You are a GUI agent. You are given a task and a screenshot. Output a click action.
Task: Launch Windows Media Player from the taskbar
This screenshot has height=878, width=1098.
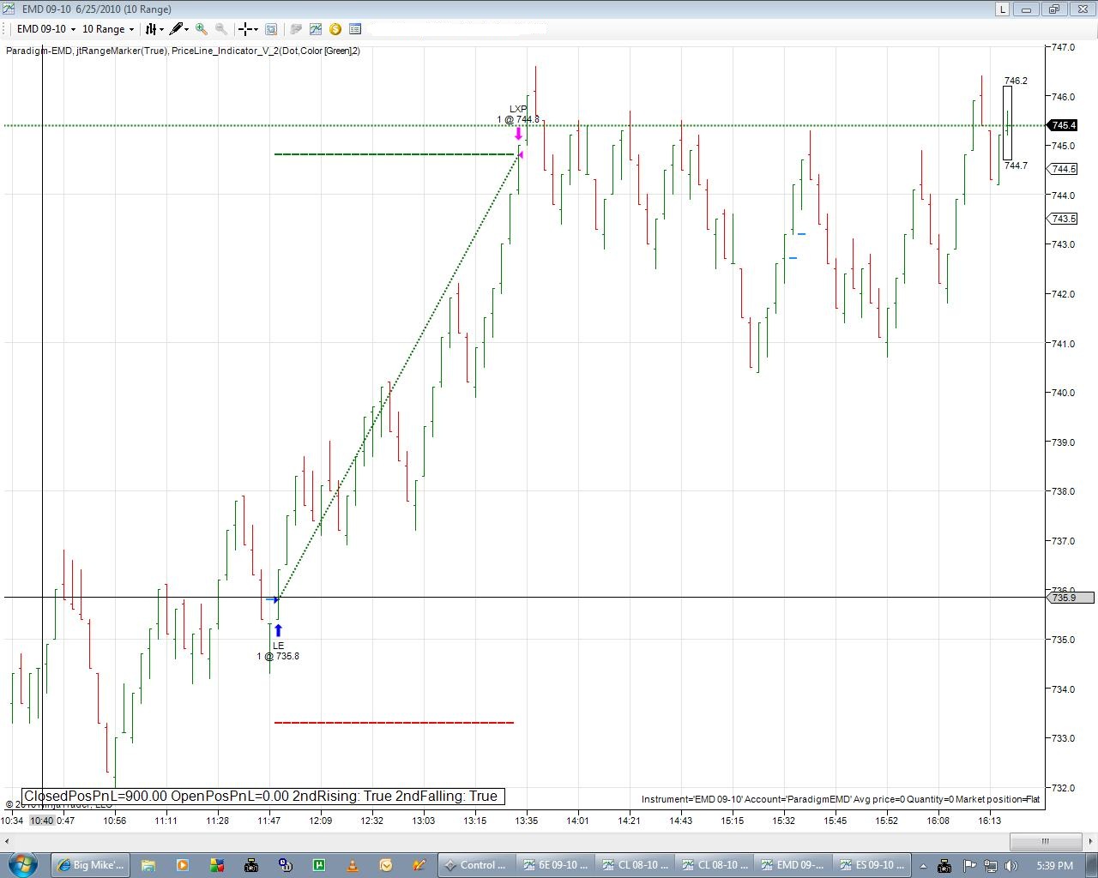(x=182, y=865)
